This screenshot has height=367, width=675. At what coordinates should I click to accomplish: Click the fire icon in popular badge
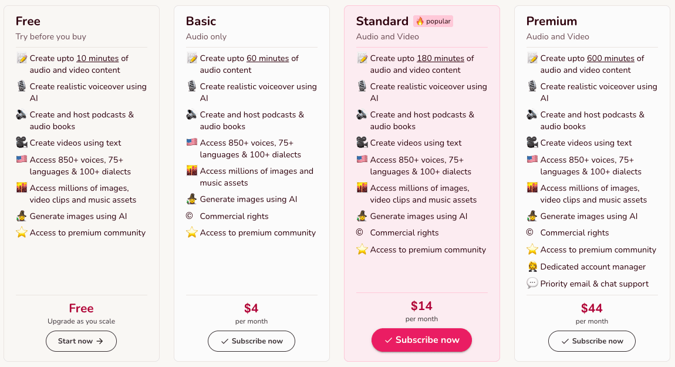[x=420, y=21]
